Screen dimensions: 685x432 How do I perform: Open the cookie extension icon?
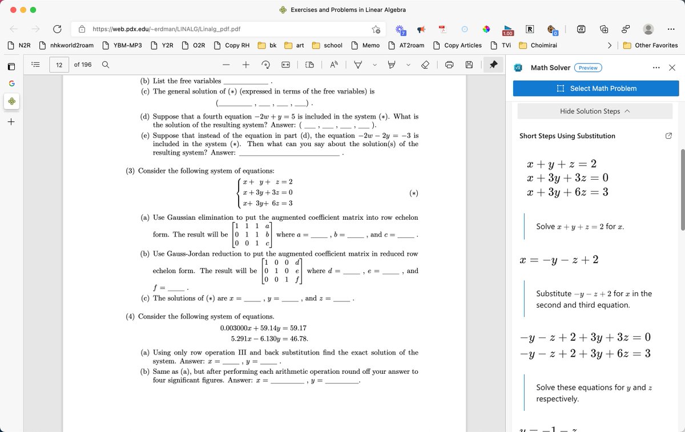coord(551,29)
